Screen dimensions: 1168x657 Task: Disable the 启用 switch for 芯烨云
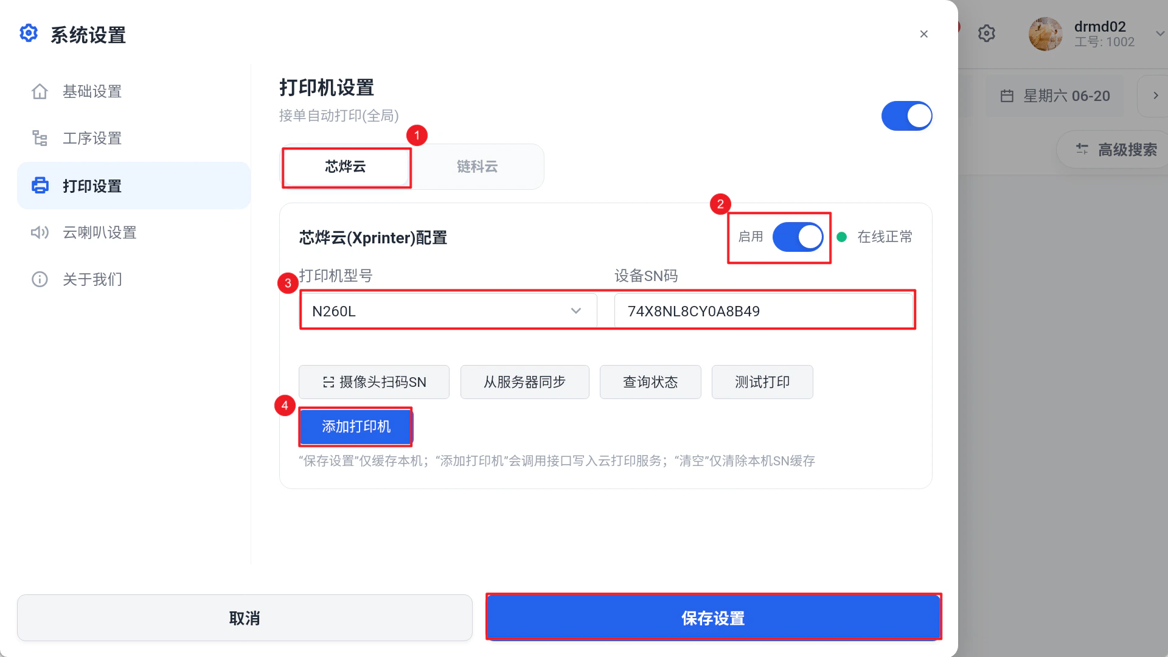(x=798, y=237)
